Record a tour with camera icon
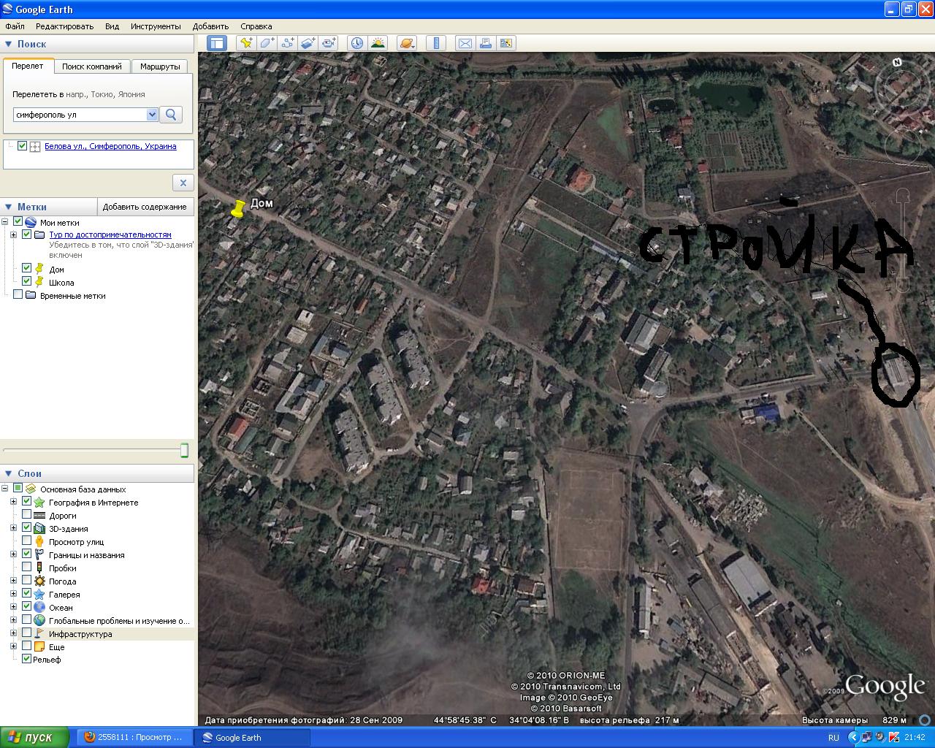 point(329,43)
